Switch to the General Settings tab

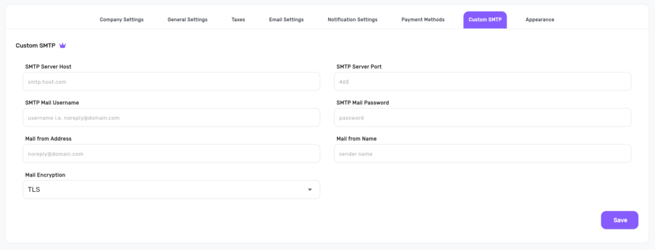click(187, 20)
